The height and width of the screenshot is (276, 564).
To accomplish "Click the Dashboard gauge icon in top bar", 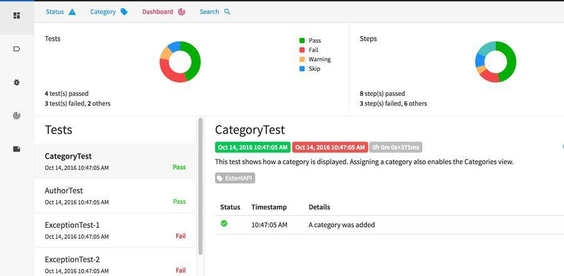I will point(181,12).
